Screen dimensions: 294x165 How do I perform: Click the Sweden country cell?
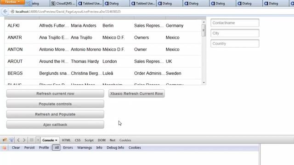point(174,73)
